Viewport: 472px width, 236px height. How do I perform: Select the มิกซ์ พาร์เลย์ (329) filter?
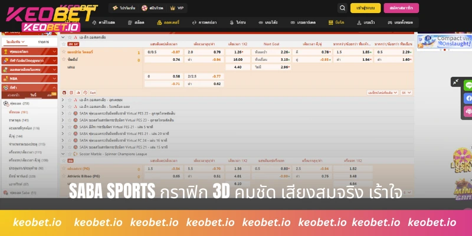coord(22,176)
